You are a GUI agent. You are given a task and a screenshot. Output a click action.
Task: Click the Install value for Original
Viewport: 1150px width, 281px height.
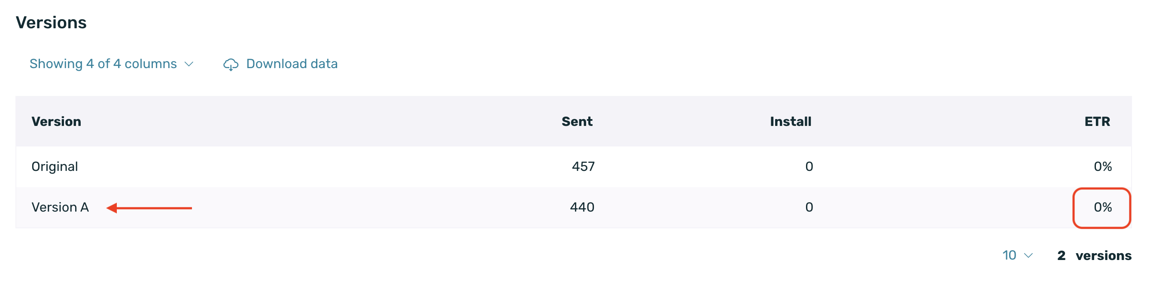click(x=809, y=167)
